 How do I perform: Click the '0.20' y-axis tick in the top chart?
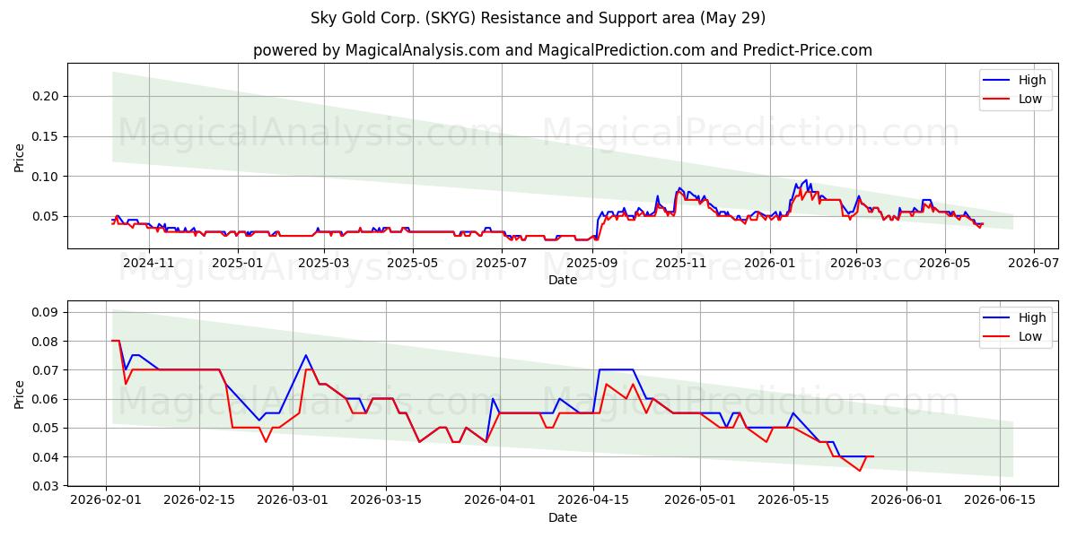point(45,97)
